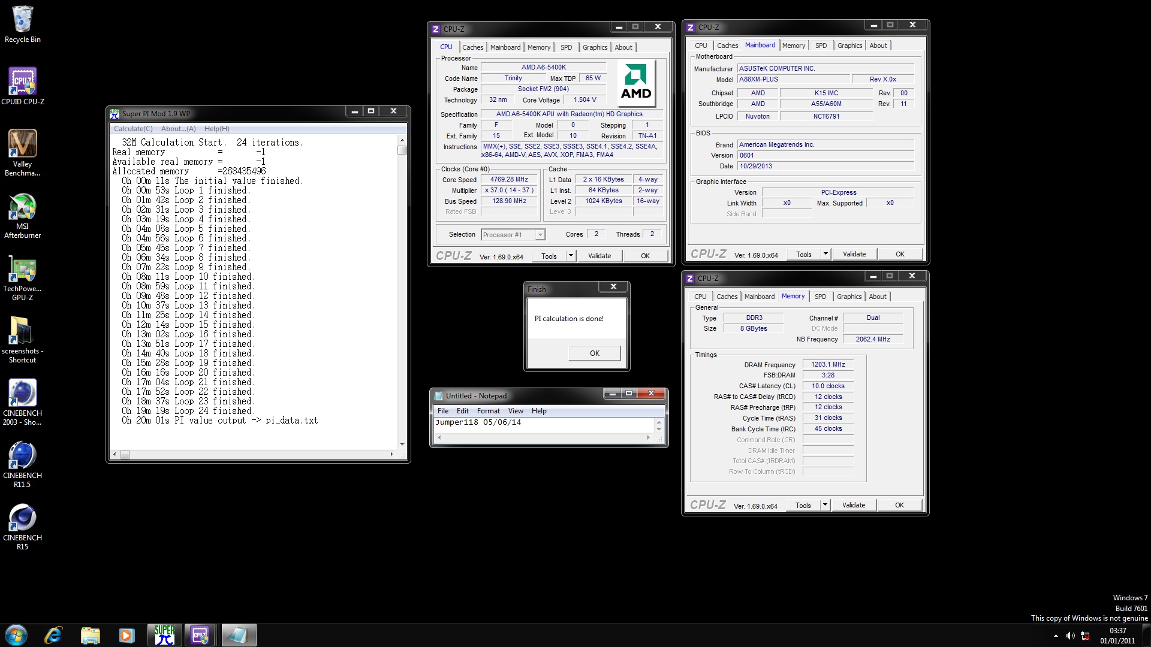Open the Recycle Bin desktop icon
Viewport: 1151px width, 647px height.
click(22, 24)
